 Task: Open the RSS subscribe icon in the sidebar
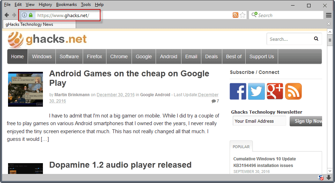[293, 91]
